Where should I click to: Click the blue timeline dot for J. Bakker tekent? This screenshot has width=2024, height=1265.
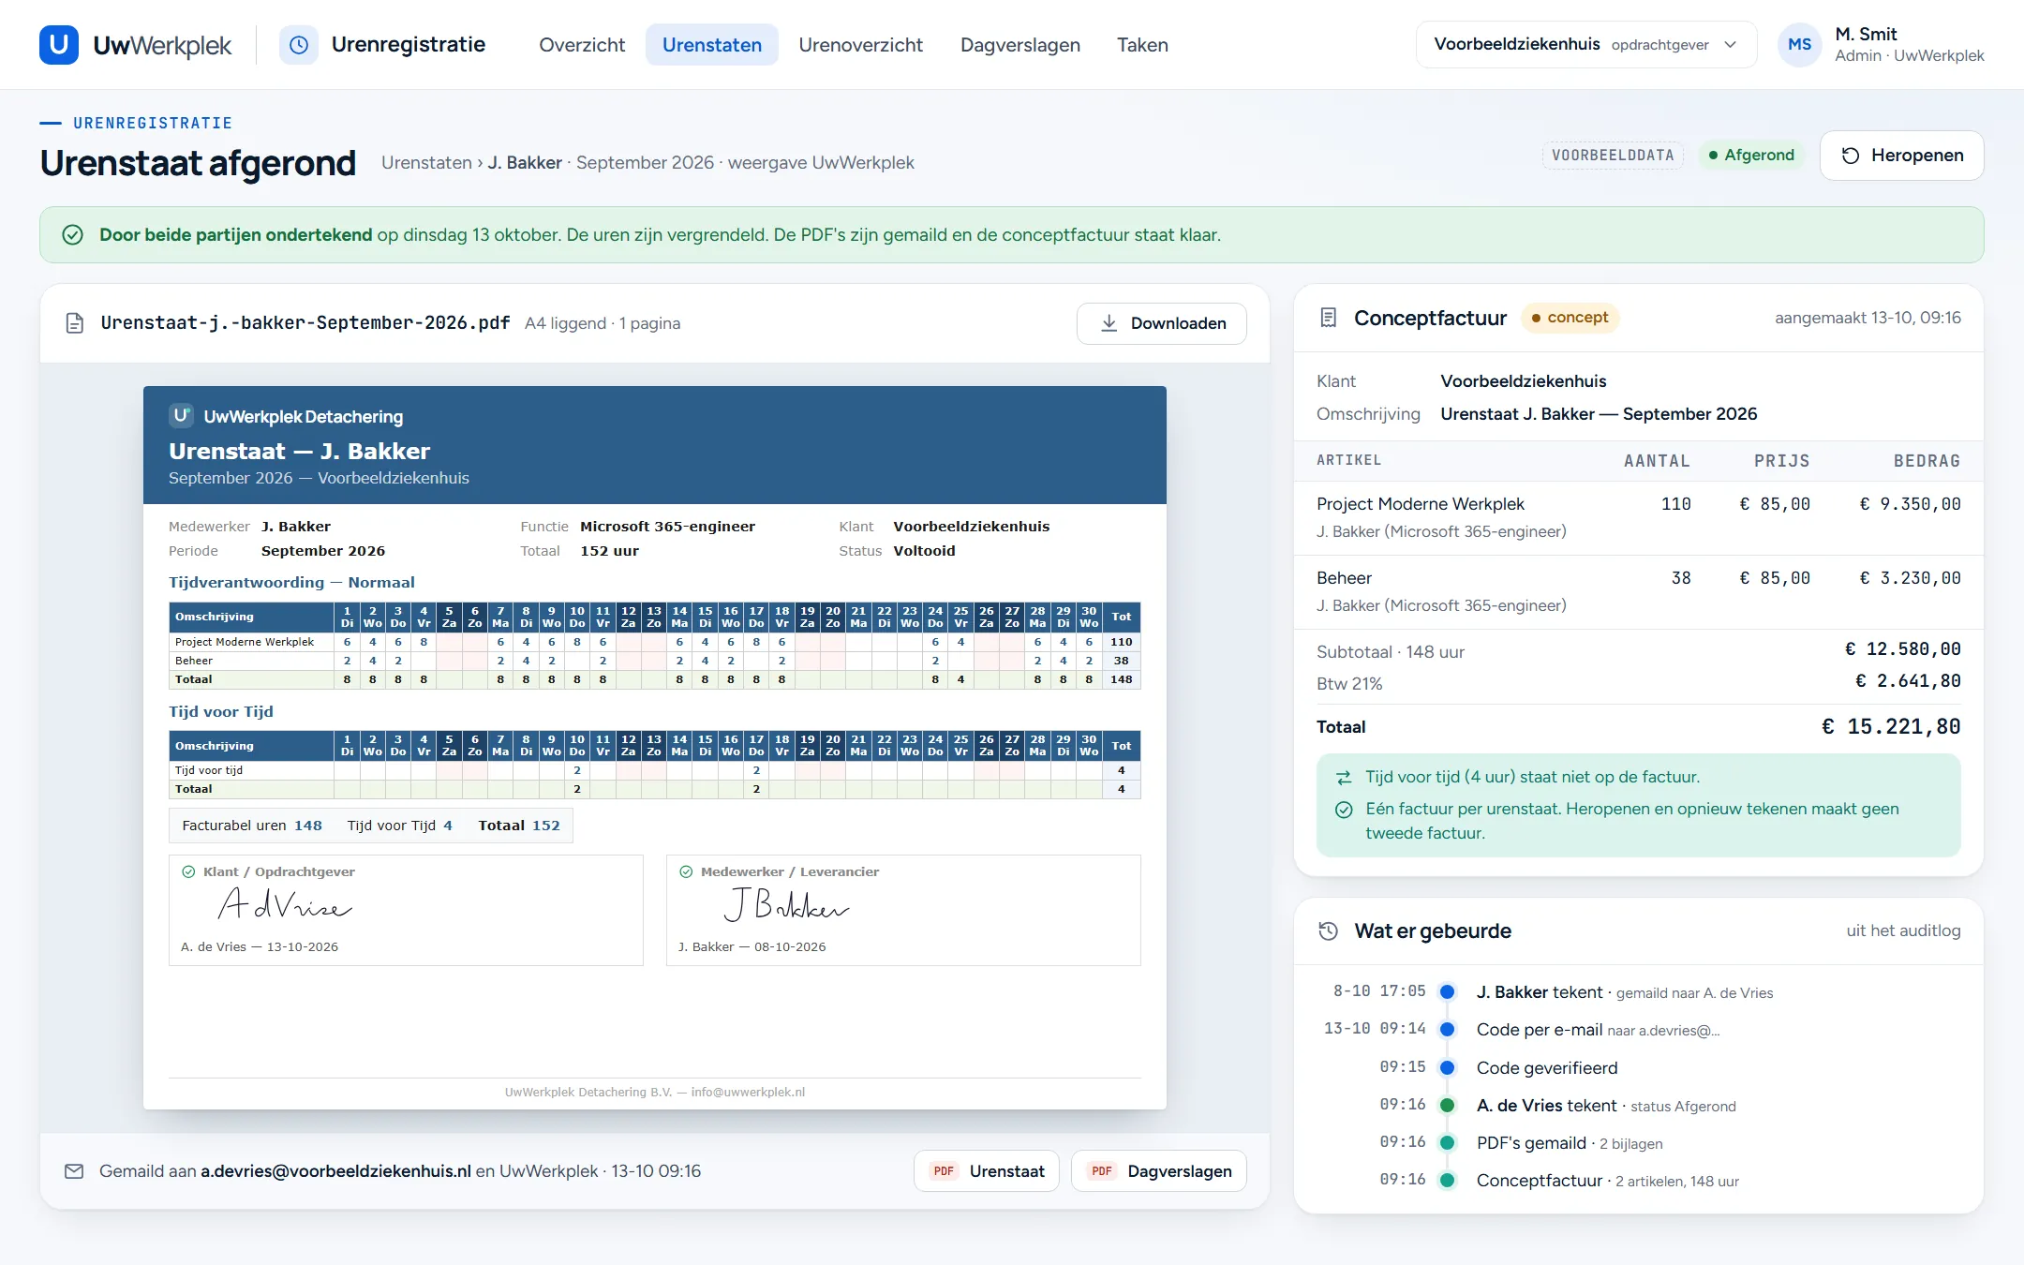point(1447,992)
